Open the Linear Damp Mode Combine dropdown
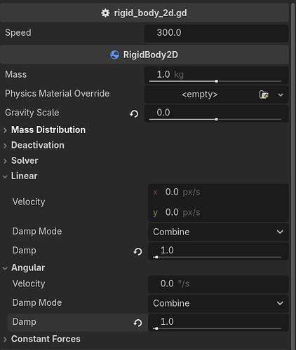Screen dimensions: 296x350 pyautogui.click(x=218, y=232)
